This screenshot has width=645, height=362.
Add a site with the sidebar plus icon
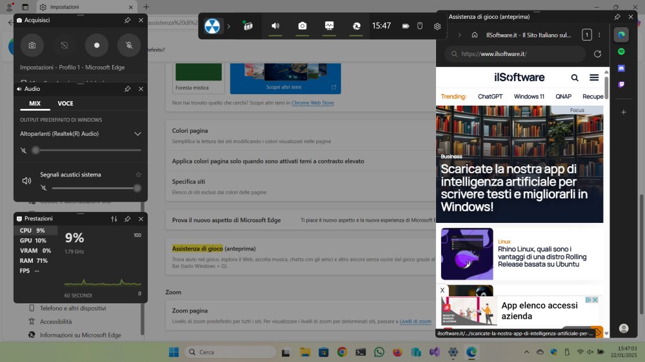(624, 112)
